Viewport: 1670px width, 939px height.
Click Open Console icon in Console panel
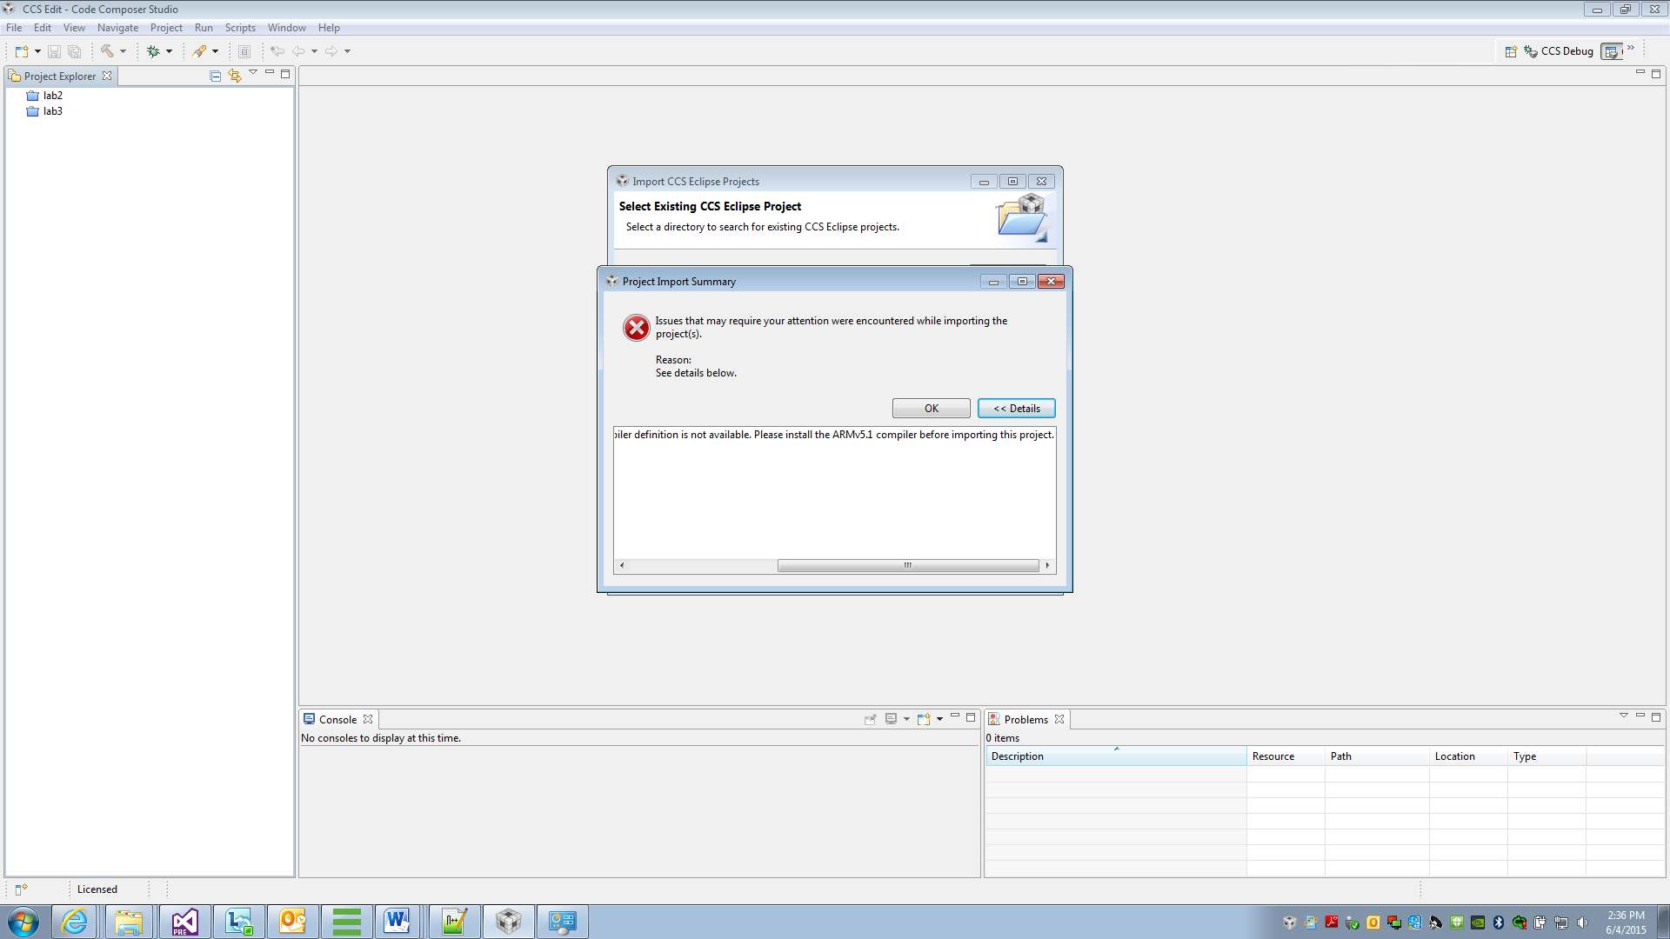point(924,719)
